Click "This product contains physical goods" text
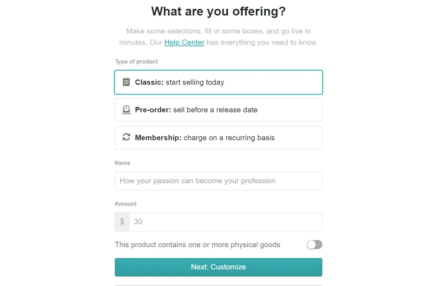441x286 pixels. tap(197, 245)
